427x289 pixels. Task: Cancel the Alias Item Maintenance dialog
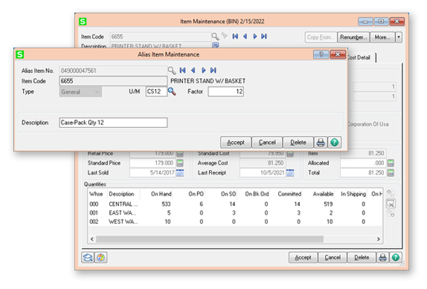267,143
